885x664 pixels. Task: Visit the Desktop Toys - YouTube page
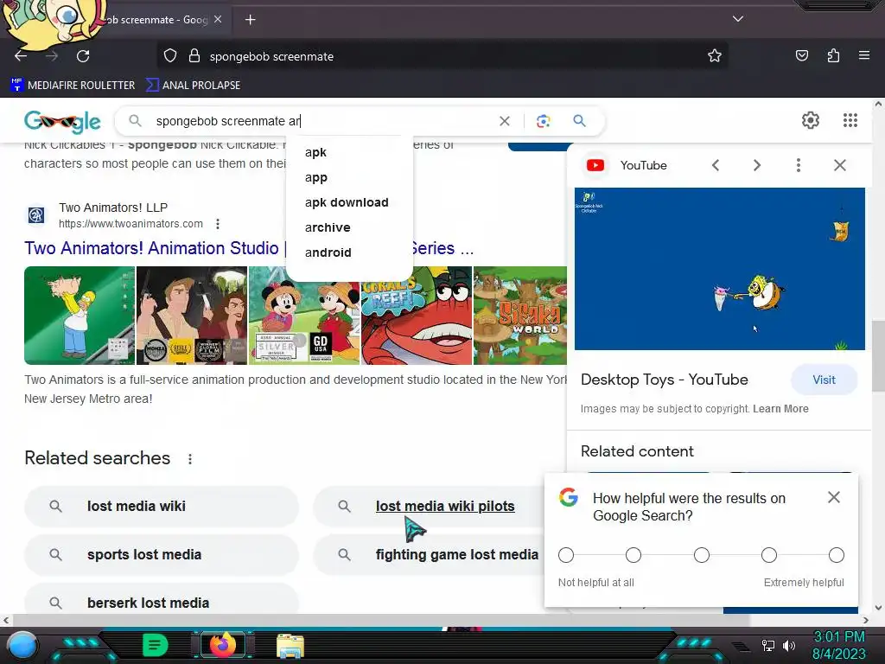(x=824, y=380)
